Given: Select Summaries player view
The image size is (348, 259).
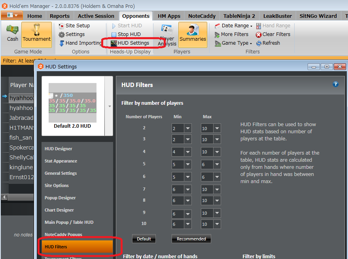Looking at the screenshot, I should point(193,34).
